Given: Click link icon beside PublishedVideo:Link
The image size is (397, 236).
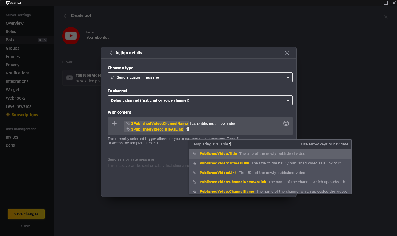Looking at the screenshot, I should [194, 173].
